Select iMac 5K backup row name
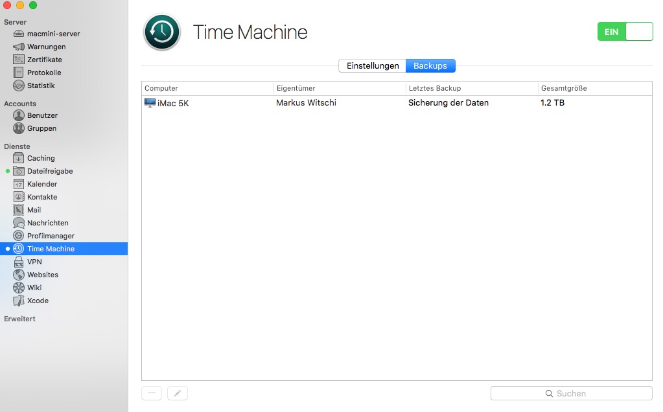Image resolution: width=663 pixels, height=412 pixels. click(x=173, y=103)
